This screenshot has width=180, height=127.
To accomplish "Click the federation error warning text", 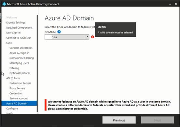I will (x=109, y=105).
